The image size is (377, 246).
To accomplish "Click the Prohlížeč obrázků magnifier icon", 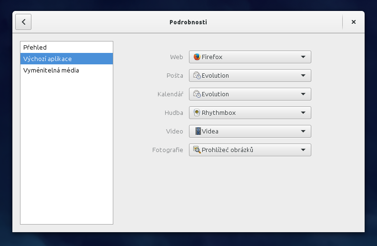I will click(x=197, y=150).
